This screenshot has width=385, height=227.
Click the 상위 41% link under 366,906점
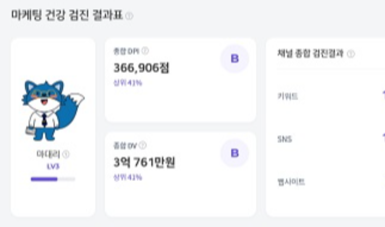coord(128,83)
